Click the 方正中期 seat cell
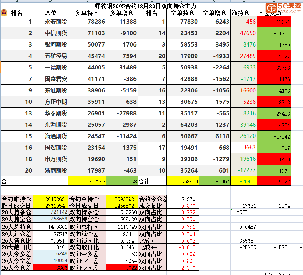 pos(51,102)
